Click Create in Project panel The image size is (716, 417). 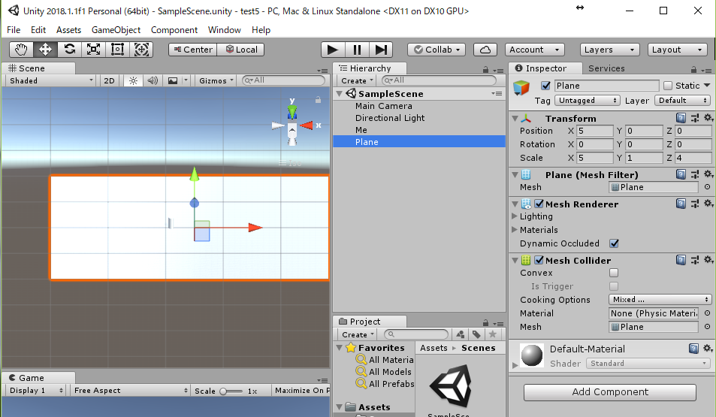[x=358, y=335]
